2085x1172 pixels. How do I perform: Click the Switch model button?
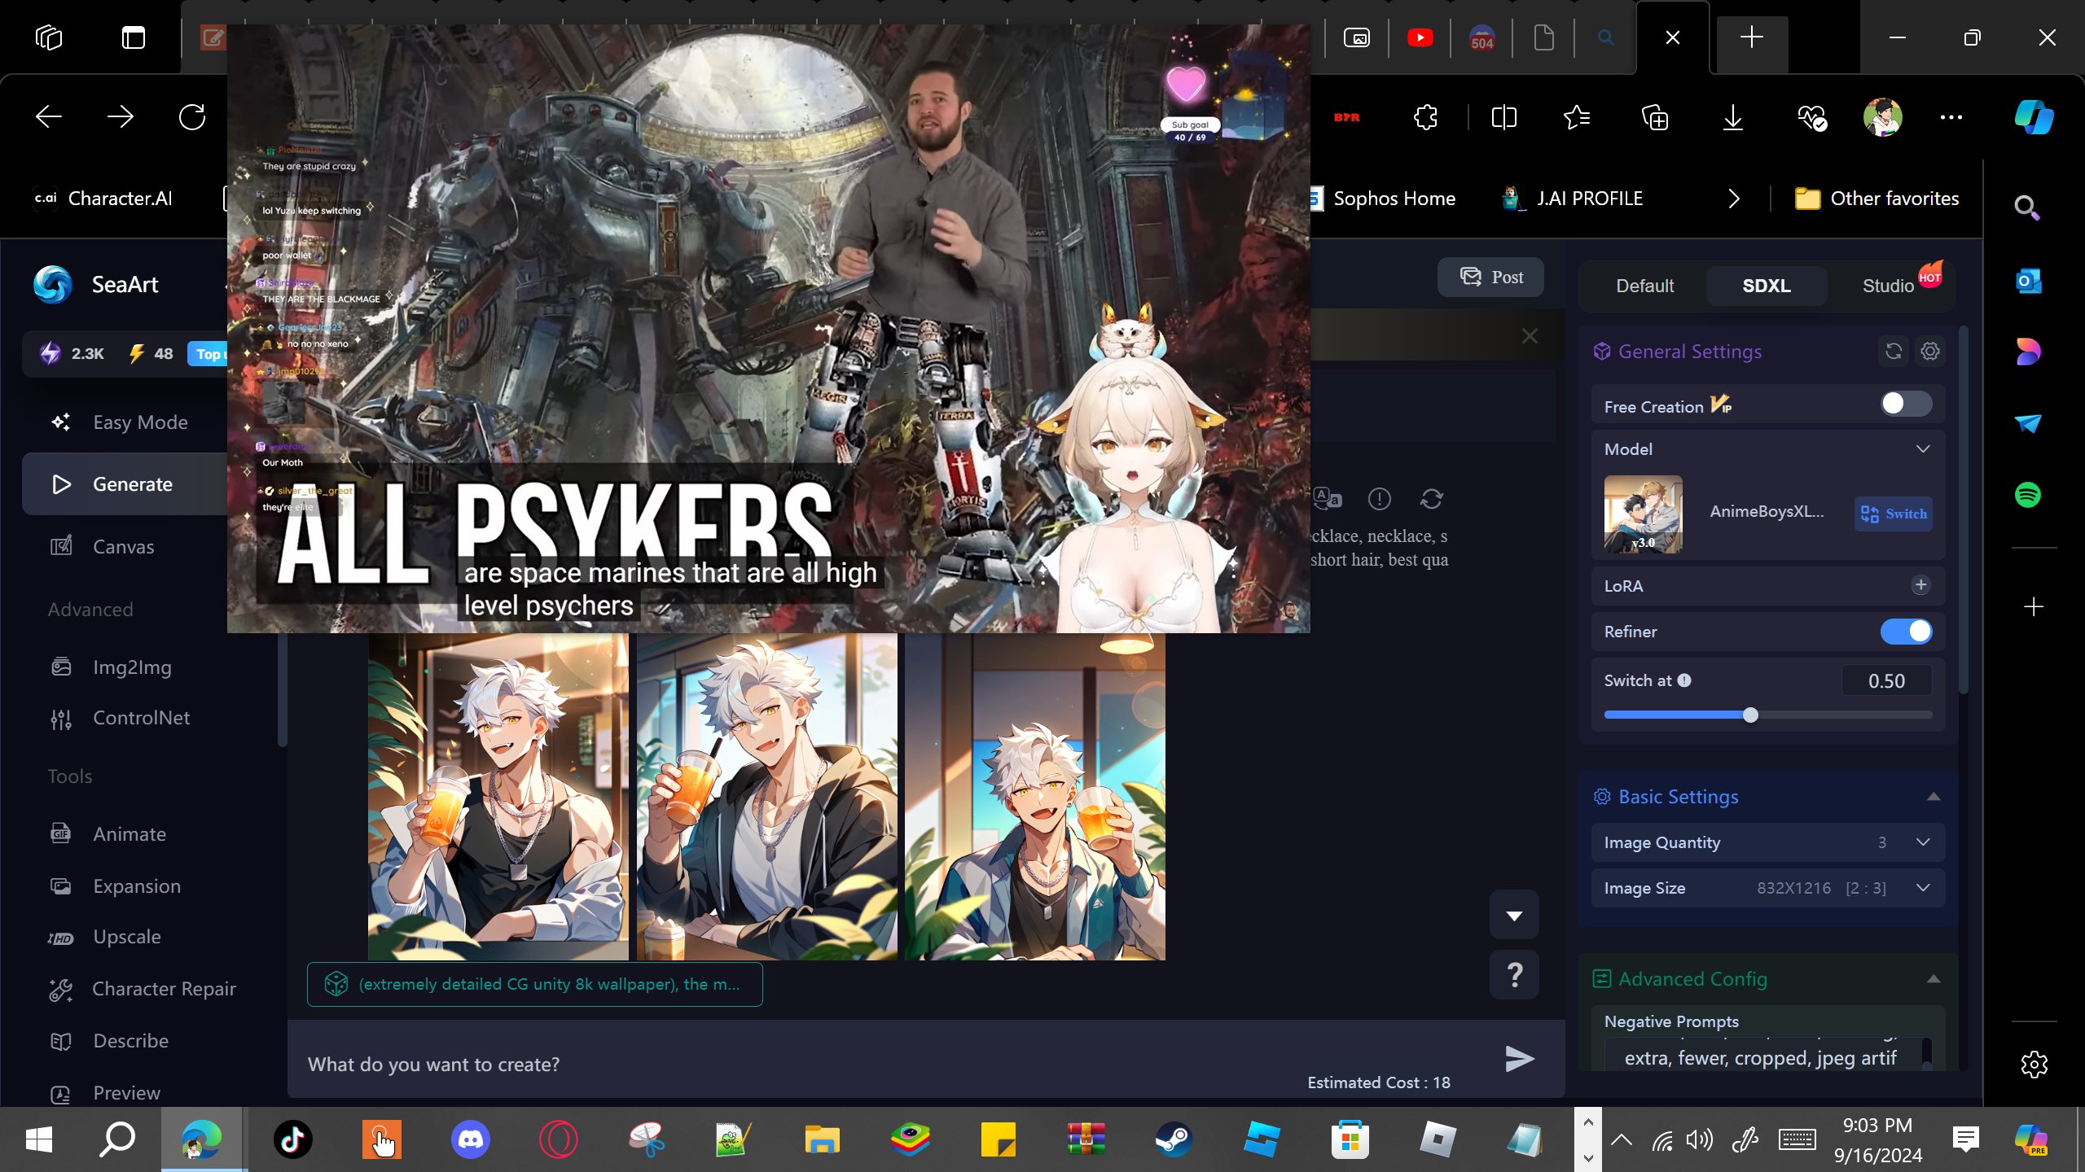tap(1894, 514)
